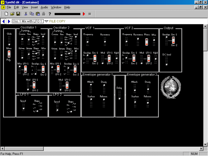This screenshot has width=208, height=156.
Task: Open the Insert menu
Action: pyautogui.click(x=34, y=7)
